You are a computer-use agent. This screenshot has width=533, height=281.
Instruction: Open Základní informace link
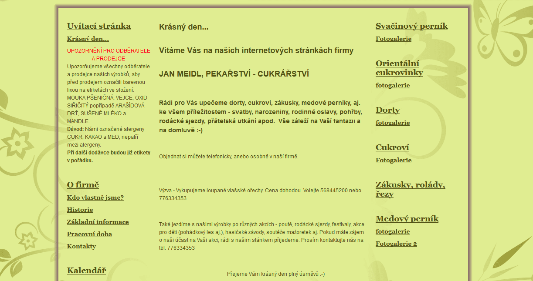[x=98, y=222]
